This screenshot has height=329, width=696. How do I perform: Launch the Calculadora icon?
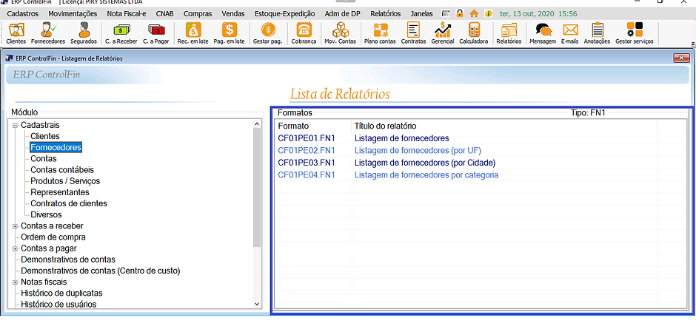(474, 34)
